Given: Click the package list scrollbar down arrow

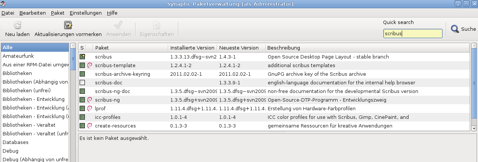Looking at the screenshot, I should pos(474,128).
